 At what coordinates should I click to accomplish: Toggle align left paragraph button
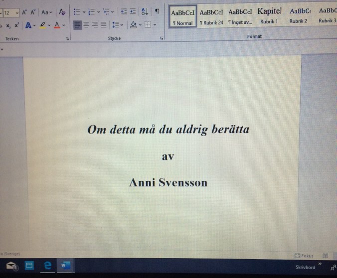pyautogui.click(x=77, y=24)
